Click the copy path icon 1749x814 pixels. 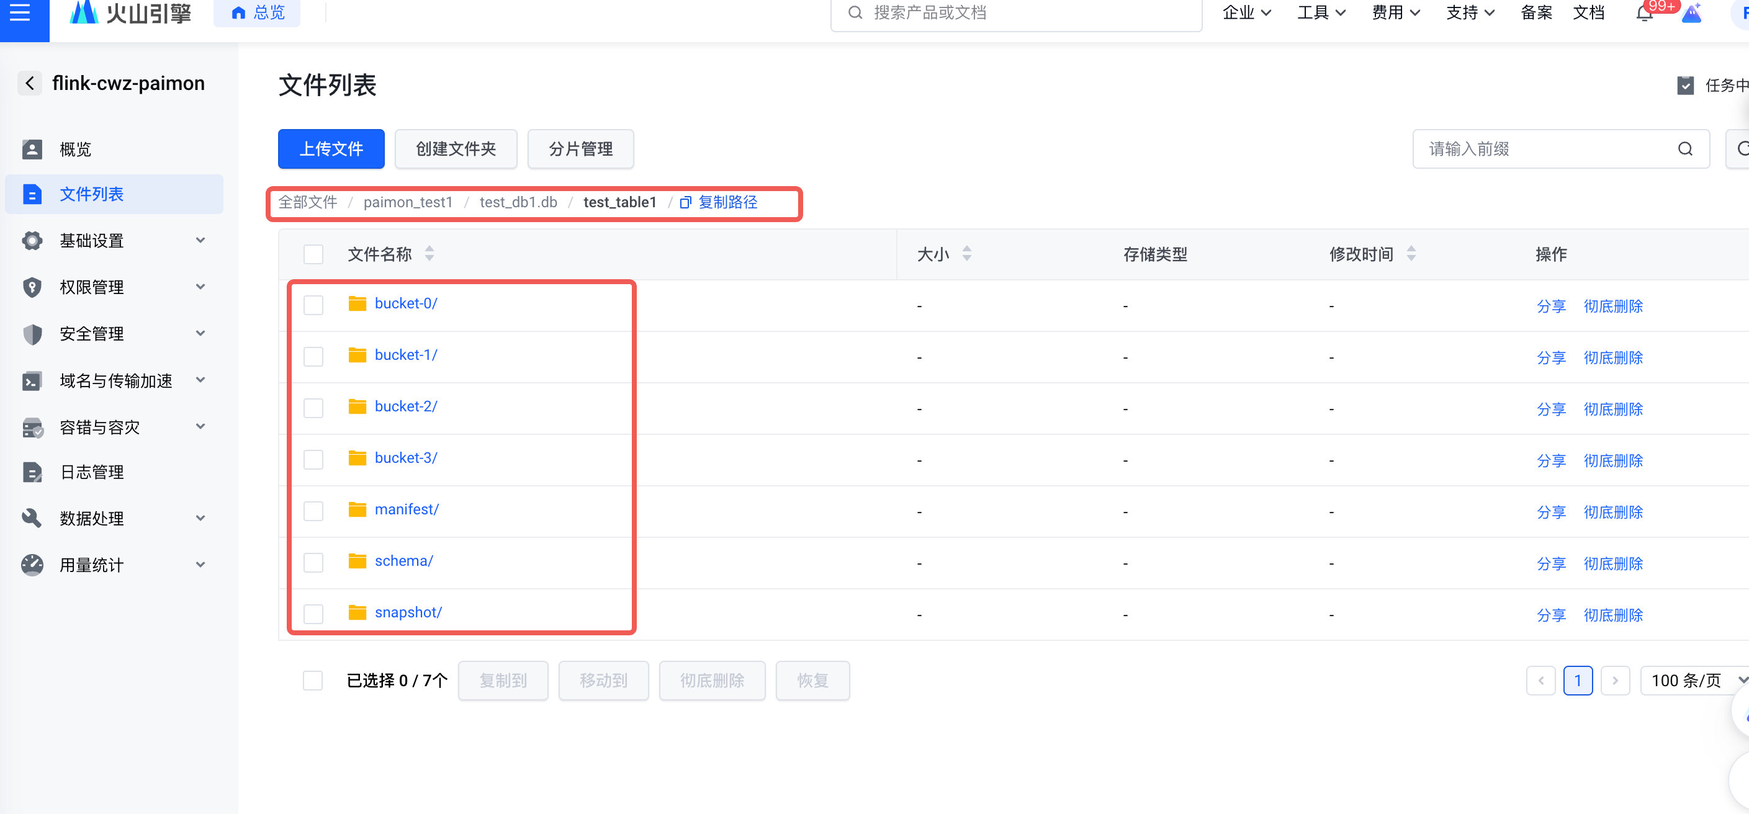click(x=686, y=202)
